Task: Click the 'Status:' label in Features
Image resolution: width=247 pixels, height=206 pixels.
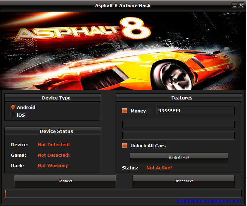Action: pos(130,168)
